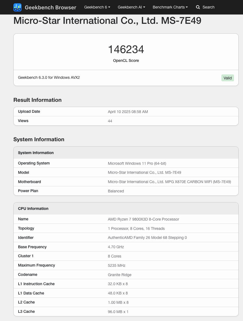Click the Motherboard row label

[x=29, y=182]
